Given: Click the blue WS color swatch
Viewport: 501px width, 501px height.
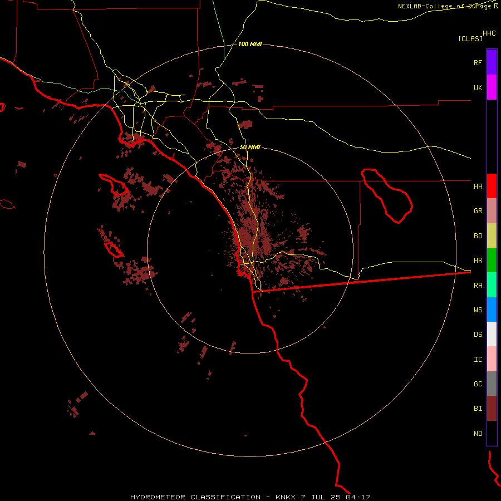Looking at the screenshot, I should [492, 310].
